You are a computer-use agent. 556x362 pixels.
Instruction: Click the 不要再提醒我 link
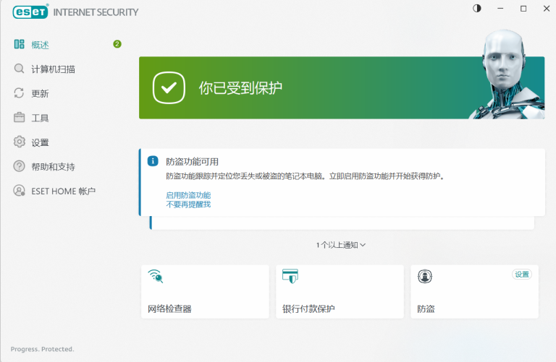(188, 204)
